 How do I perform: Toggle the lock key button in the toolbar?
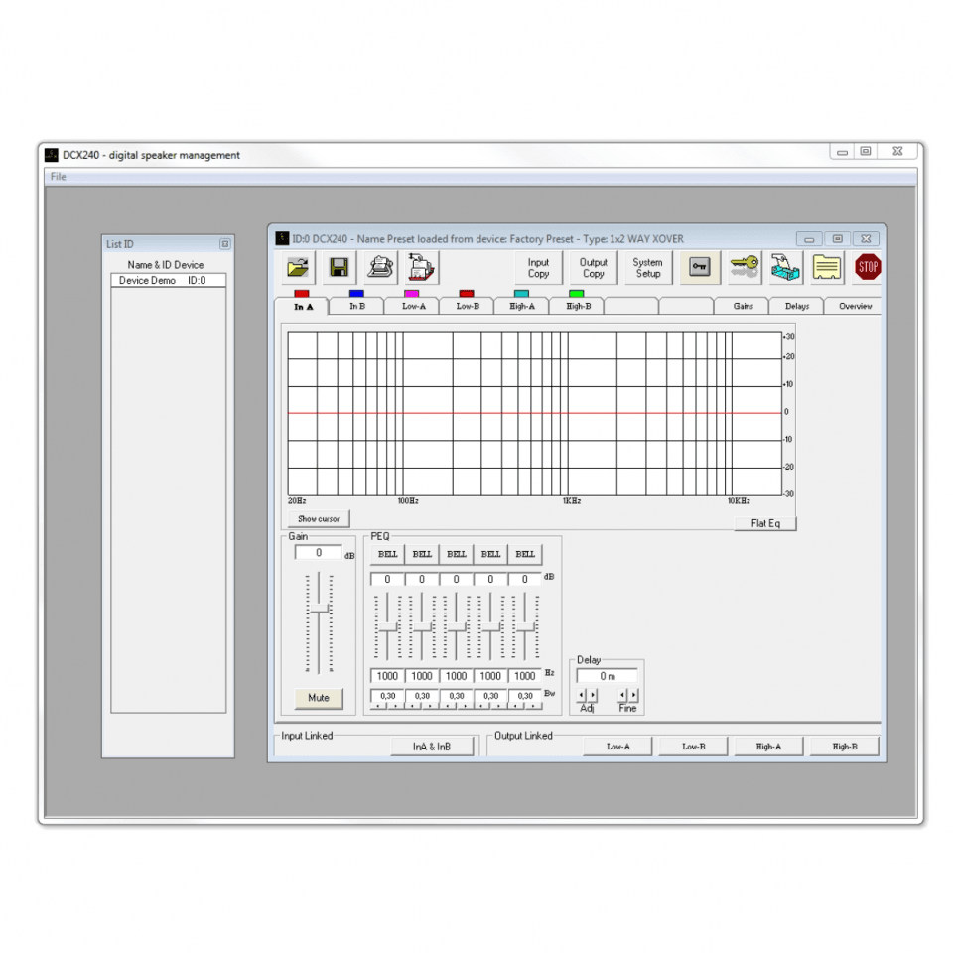pos(700,267)
